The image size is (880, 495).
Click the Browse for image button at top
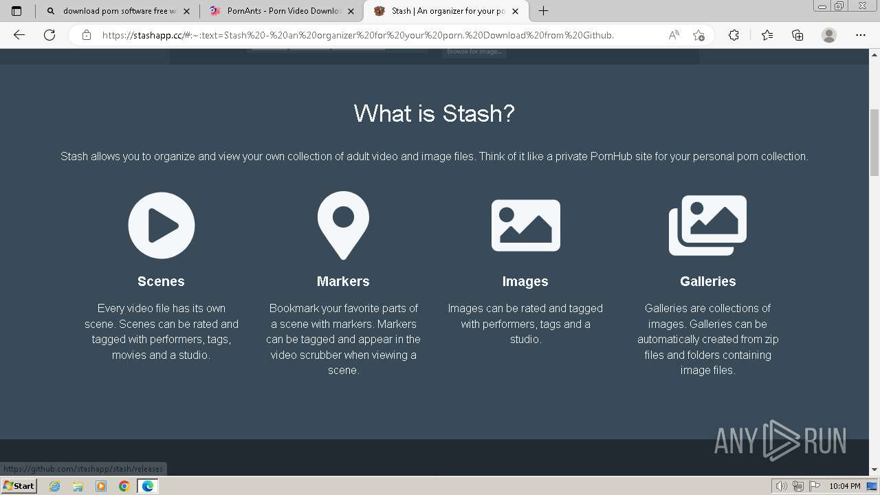click(474, 52)
